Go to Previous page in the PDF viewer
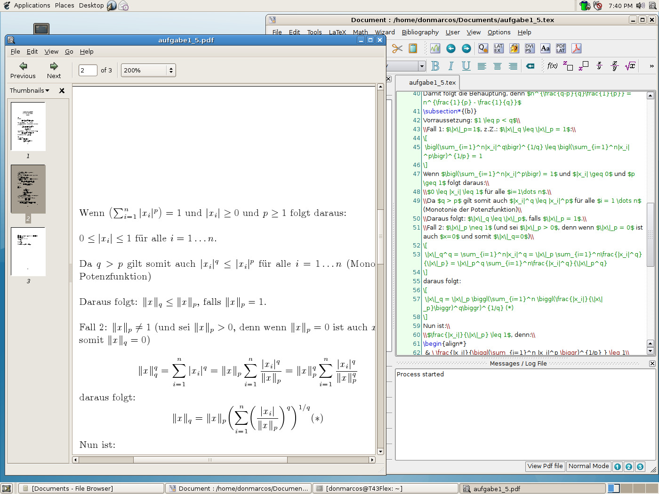Screen dimensions: 659x494 (23, 71)
